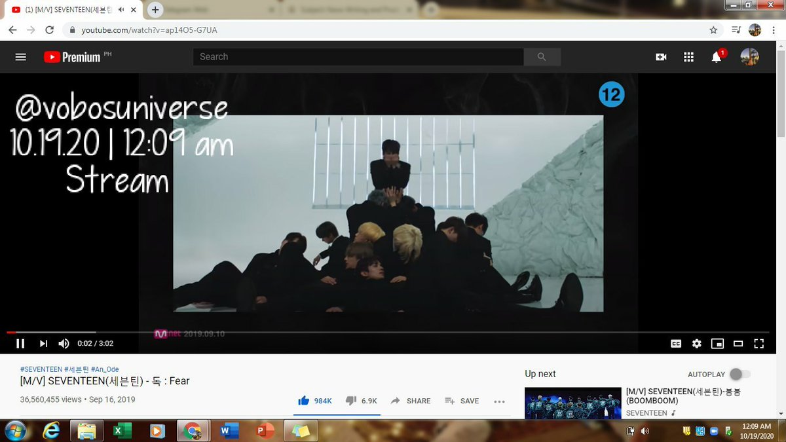This screenshot has width=786, height=442.
Task: Open the YouTube apps grid
Action: tap(688, 57)
